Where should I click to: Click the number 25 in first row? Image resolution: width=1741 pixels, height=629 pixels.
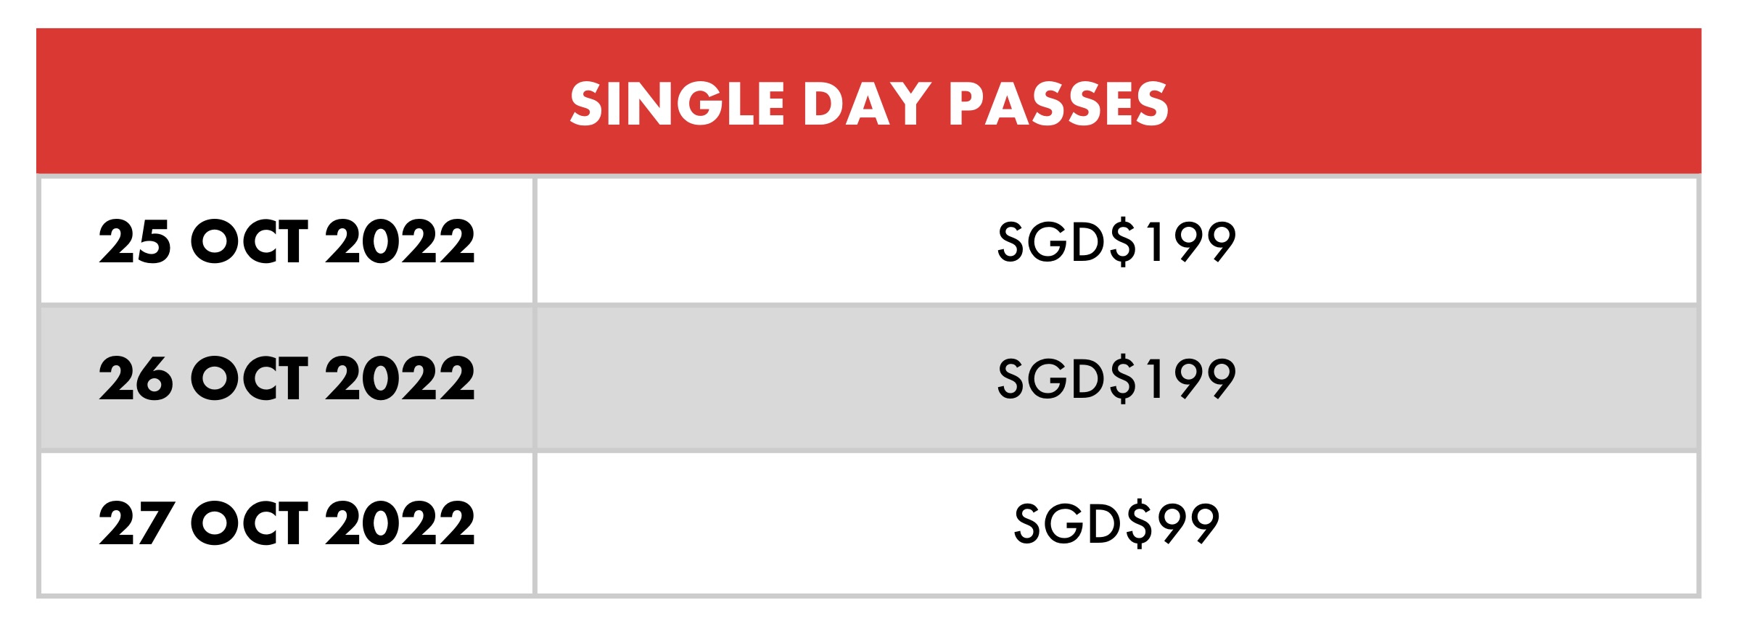pos(135,241)
